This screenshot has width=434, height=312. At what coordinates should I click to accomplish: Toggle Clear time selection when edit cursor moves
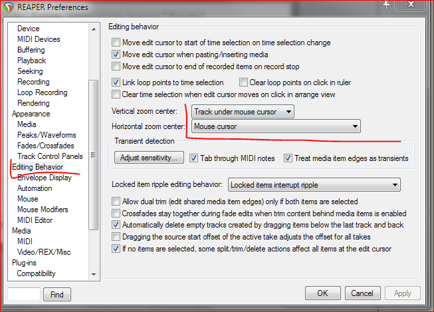(116, 94)
